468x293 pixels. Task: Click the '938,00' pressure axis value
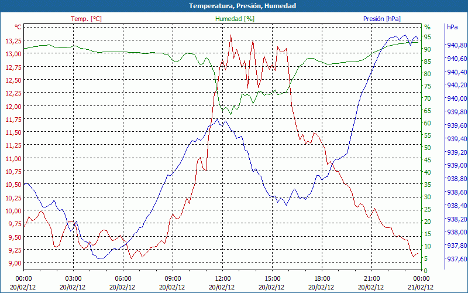coord(457,232)
